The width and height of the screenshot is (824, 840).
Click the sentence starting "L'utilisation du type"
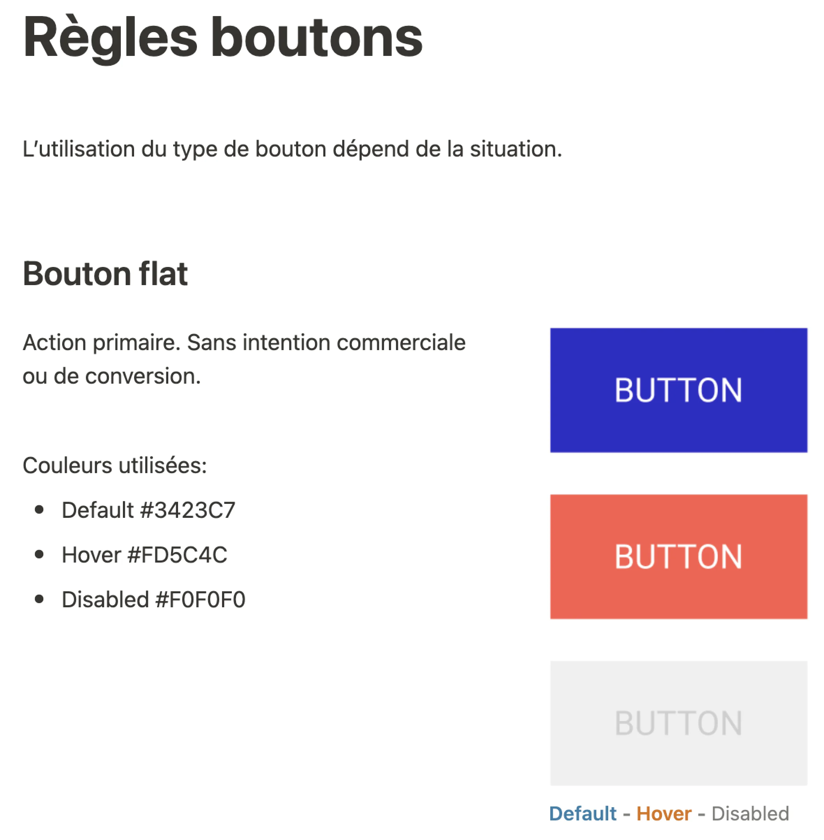[292, 149]
